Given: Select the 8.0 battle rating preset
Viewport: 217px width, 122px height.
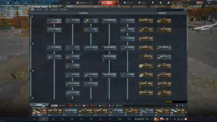Looking at the screenshot, I should click(72, 119).
